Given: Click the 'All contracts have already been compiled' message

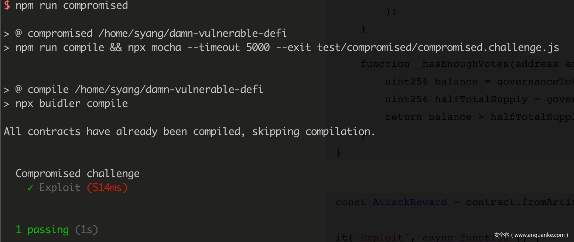Looking at the screenshot, I should click(189, 132).
